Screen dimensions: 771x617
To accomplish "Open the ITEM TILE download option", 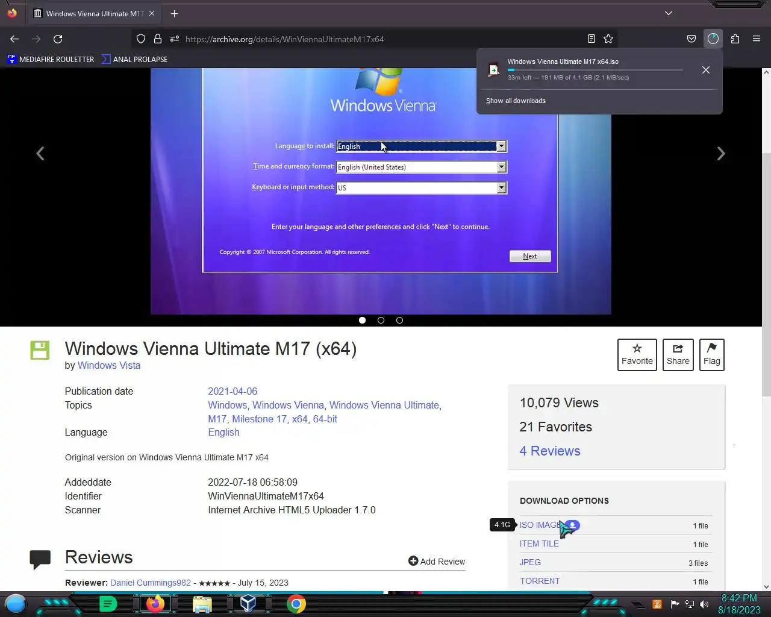I will pyautogui.click(x=539, y=543).
